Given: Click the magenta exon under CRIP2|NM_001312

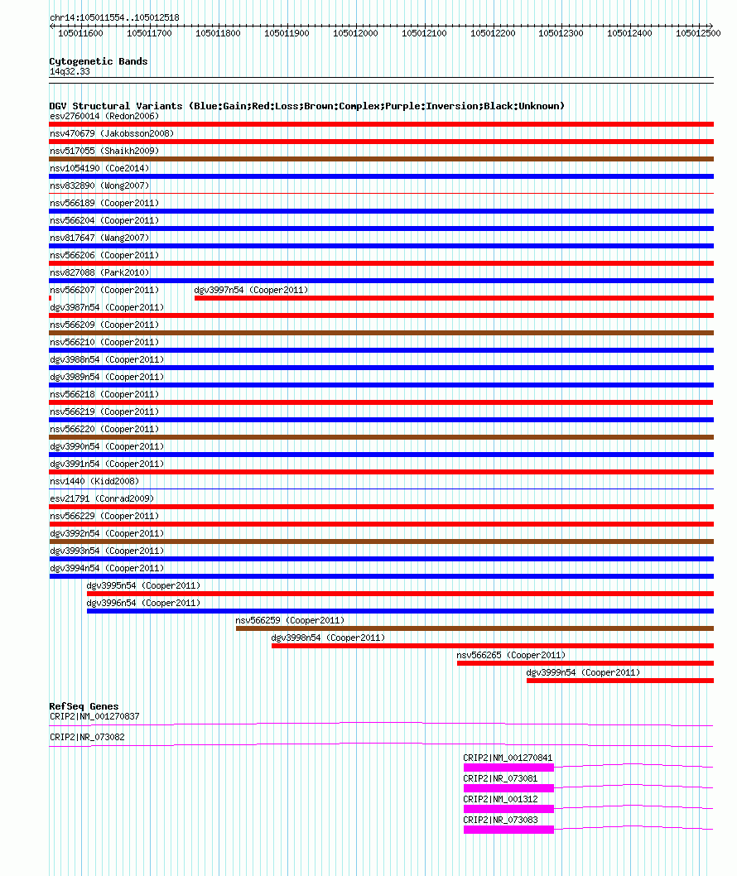Looking at the screenshot, I should tap(509, 809).
